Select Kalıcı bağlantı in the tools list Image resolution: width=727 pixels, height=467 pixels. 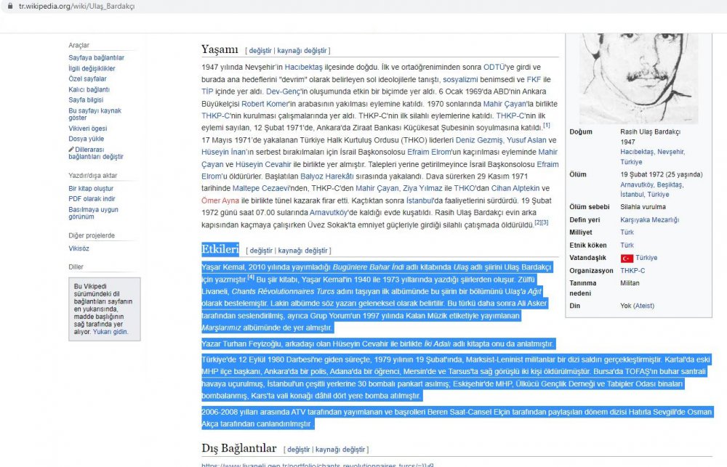click(89, 89)
